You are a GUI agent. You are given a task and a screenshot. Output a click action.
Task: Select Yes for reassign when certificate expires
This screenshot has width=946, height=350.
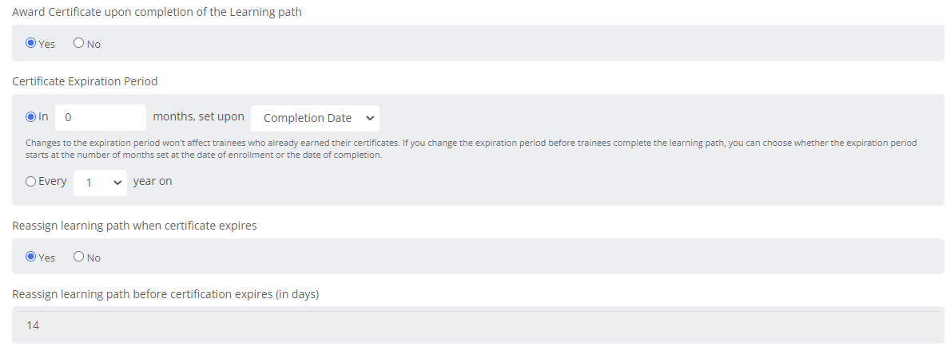pyautogui.click(x=31, y=257)
